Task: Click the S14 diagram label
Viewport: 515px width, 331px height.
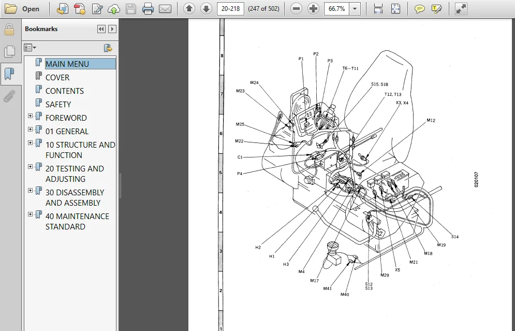Action: click(x=455, y=237)
